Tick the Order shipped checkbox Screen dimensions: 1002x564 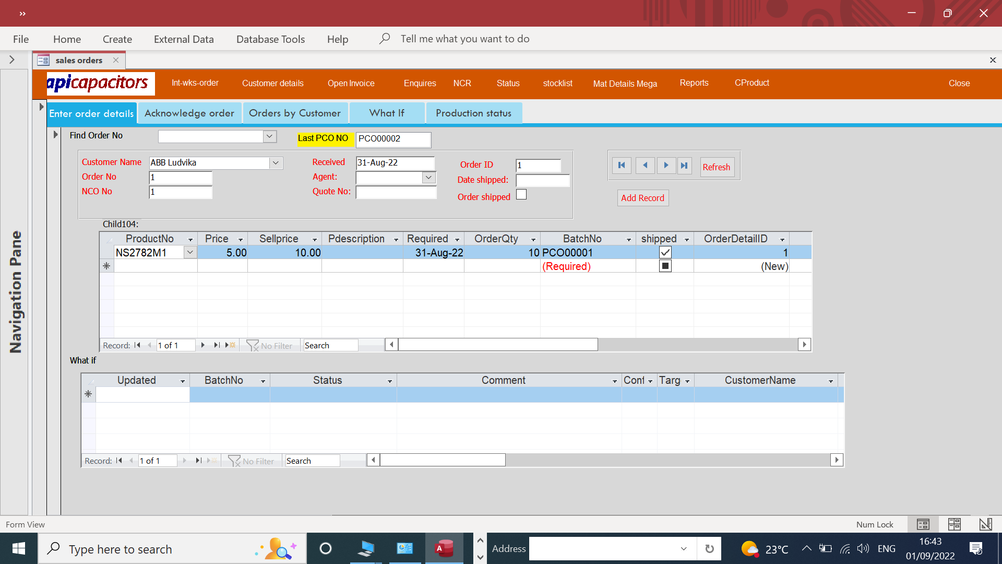coord(521,195)
